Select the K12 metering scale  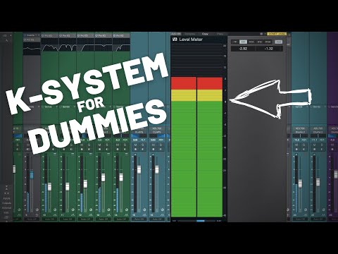click(x=259, y=42)
